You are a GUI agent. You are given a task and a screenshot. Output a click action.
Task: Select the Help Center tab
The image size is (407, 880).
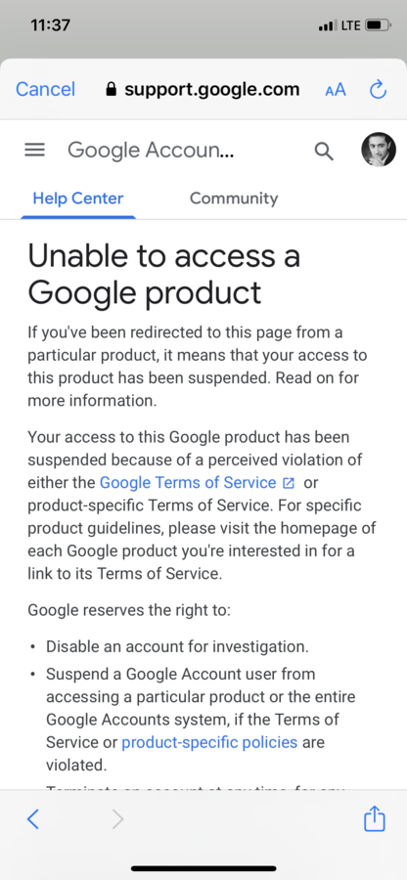[78, 198]
